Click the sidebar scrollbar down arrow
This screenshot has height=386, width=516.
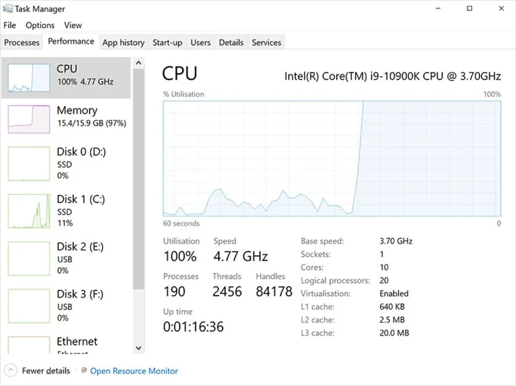[138, 348]
